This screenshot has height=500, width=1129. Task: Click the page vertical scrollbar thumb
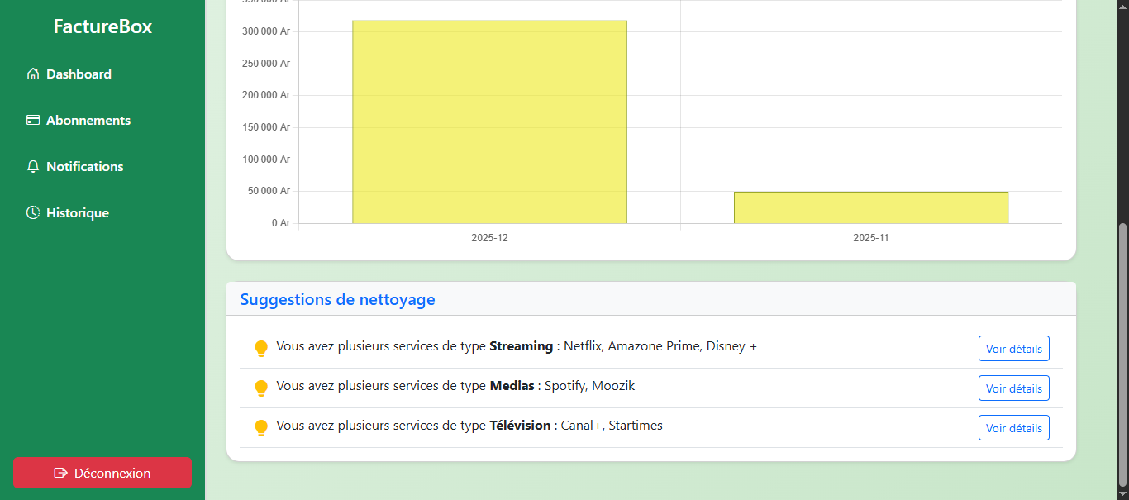click(1122, 355)
